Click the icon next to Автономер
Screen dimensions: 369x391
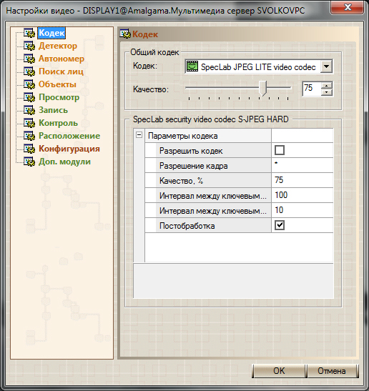click(x=29, y=59)
